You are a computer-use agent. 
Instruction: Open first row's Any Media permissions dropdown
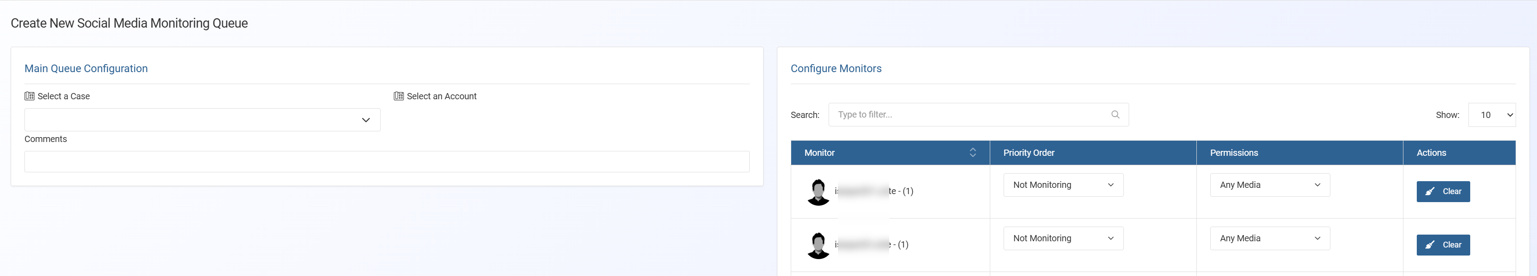1269,185
